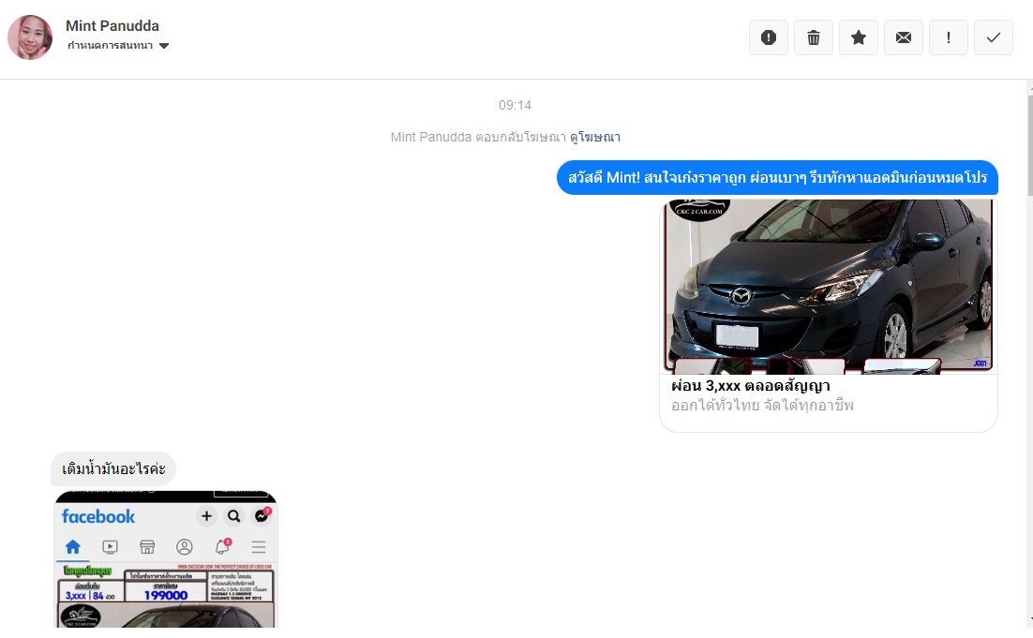
Task: Click the Messenger icon in the shared screenshot
Action: pyautogui.click(x=262, y=516)
